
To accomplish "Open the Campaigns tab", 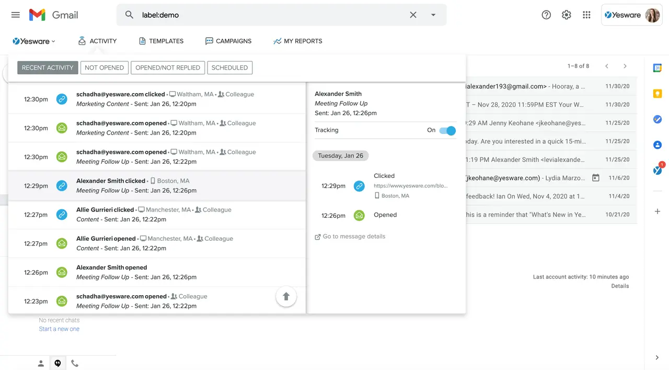I will click(x=228, y=41).
